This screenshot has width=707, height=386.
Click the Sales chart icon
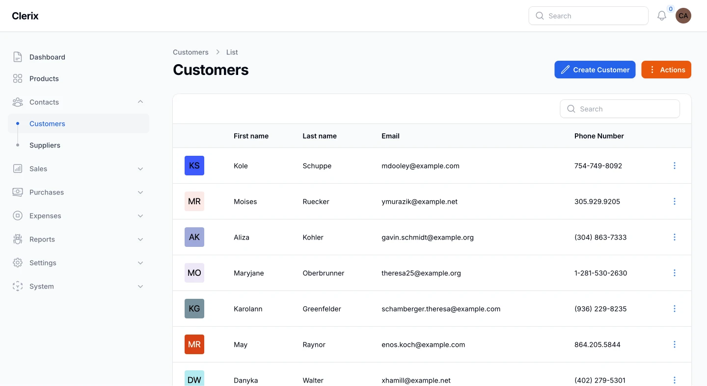point(18,169)
